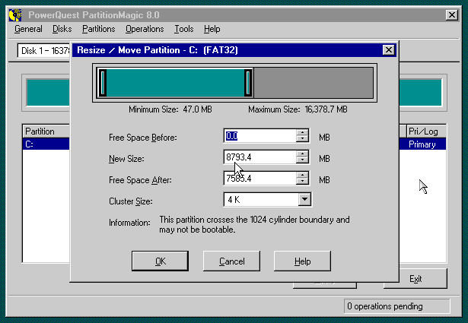This screenshot has width=468, height=323.
Task: Click the Maximum Size 16,378.7 MB text
Action: (298, 109)
